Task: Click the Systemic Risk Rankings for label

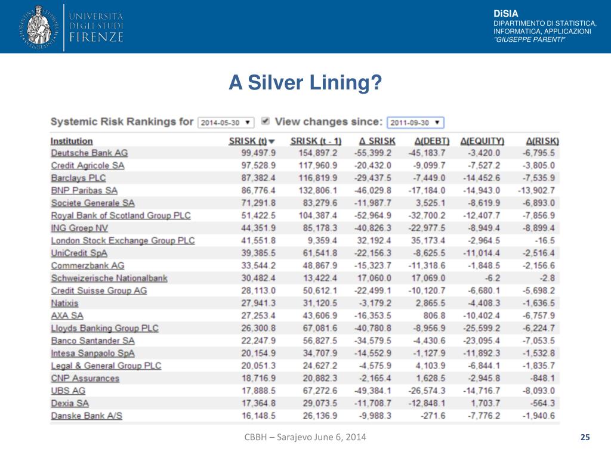Action: click(x=122, y=122)
